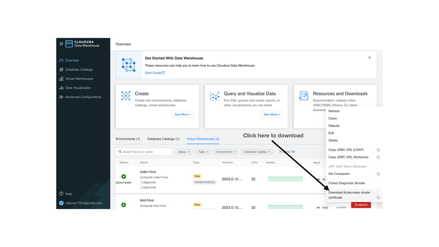
Task: Select Copy JDBC URL (Kerberos)
Action: pos(348,157)
